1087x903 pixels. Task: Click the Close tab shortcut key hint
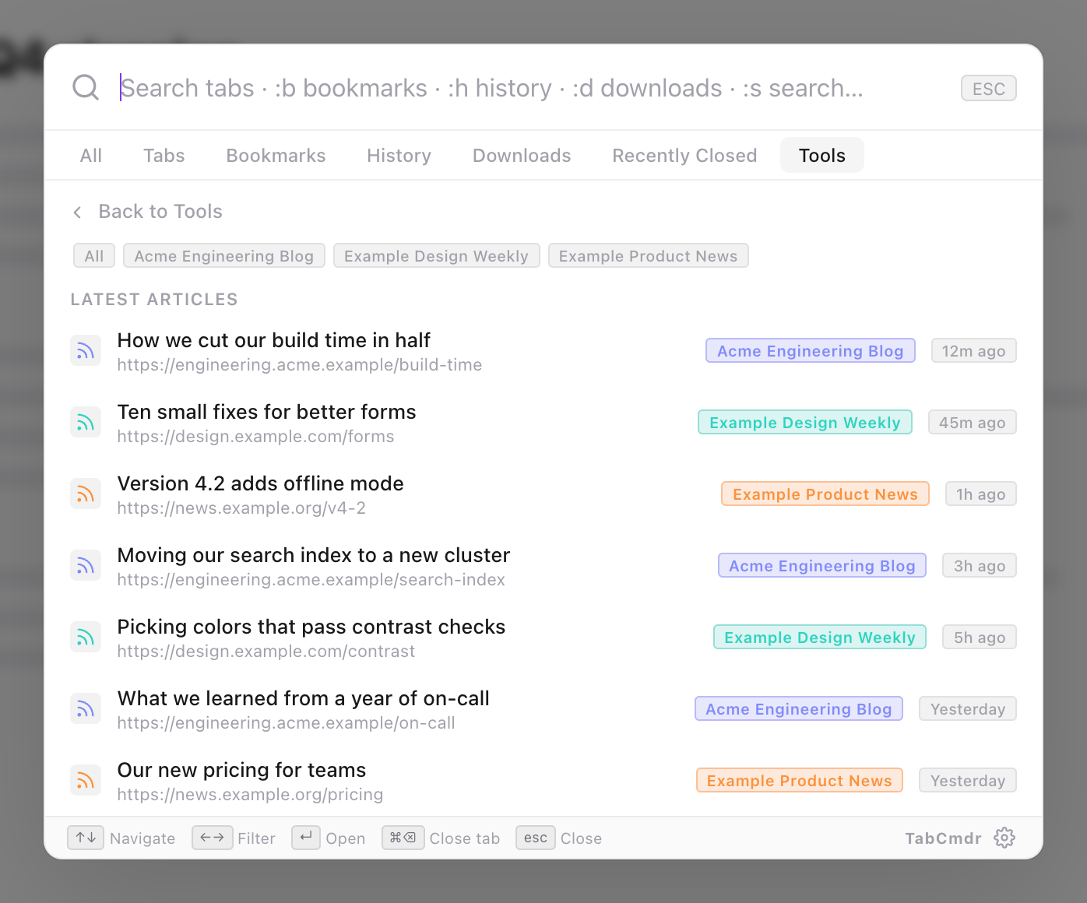pos(403,838)
